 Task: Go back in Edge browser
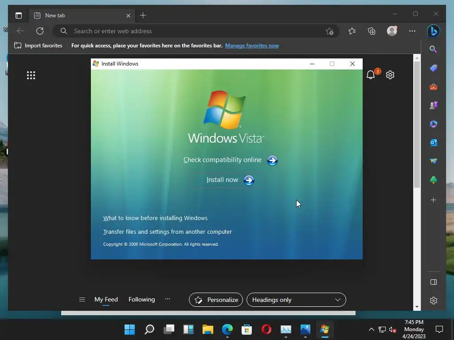tap(20, 31)
